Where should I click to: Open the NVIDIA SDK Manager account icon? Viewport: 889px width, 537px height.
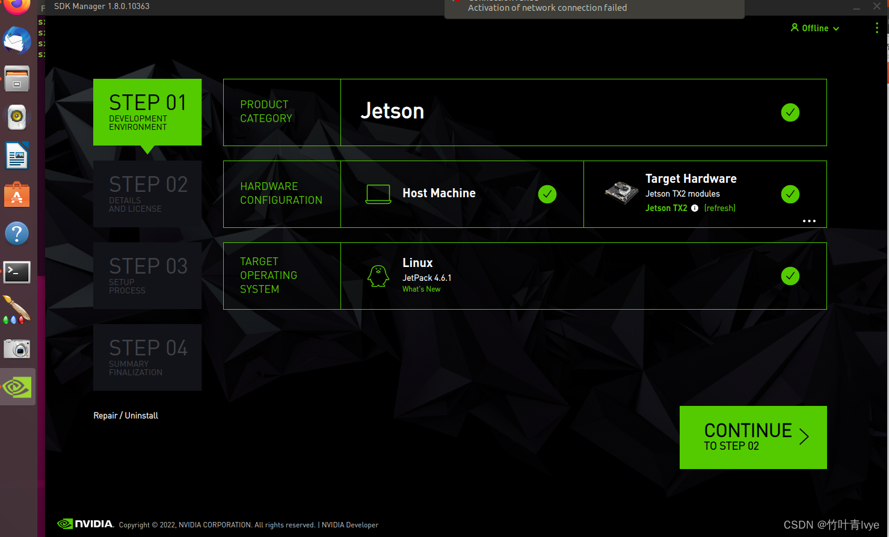point(795,28)
